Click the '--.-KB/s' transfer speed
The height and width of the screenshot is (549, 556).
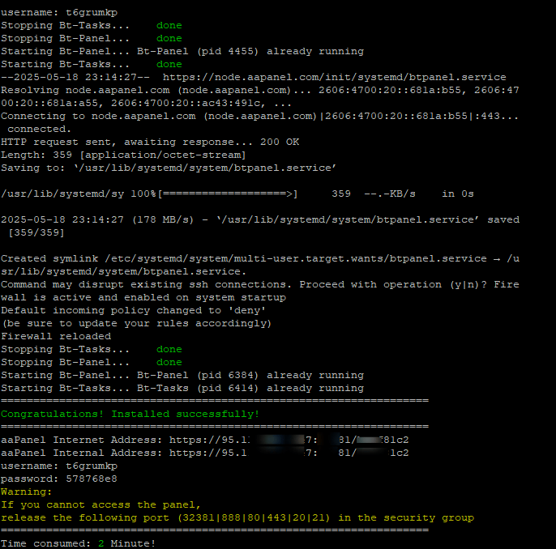pos(390,194)
